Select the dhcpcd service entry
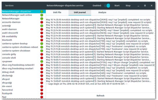The height and width of the screenshot is (100, 158). pos(24,79)
